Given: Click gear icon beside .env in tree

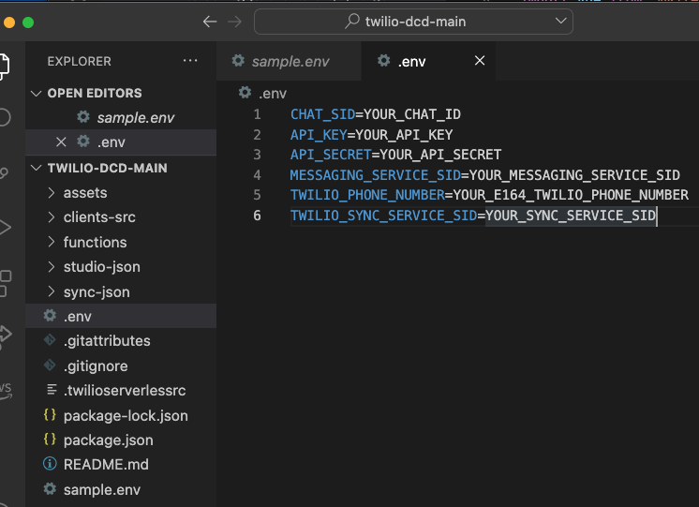Looking at the screenshot, I should 50,316.
